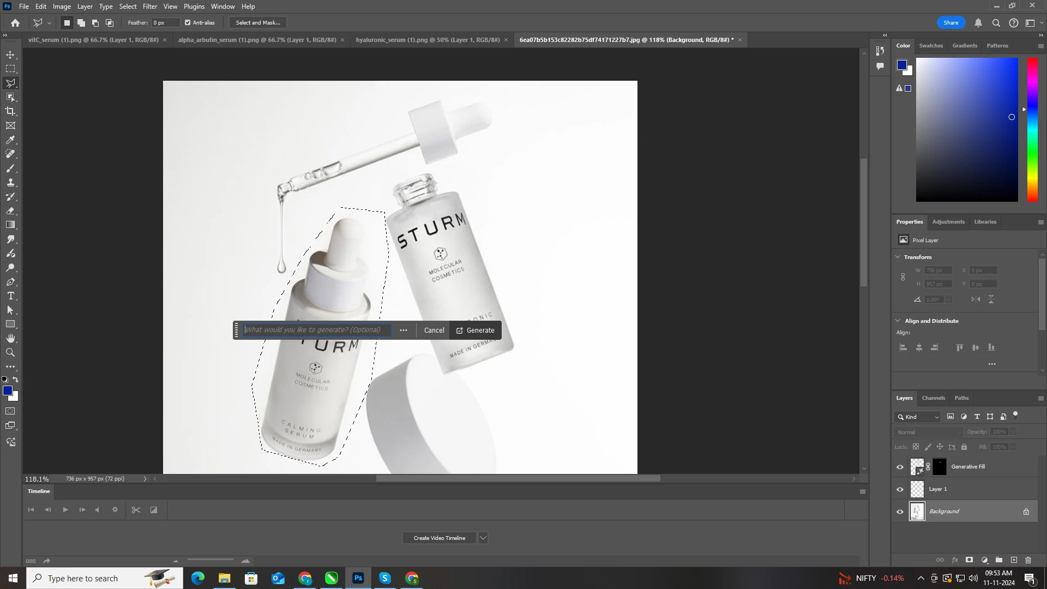This screenshot has width=1047, height=589.
Task: Select the Eyedropper tool
Action: tap(10, 140)
